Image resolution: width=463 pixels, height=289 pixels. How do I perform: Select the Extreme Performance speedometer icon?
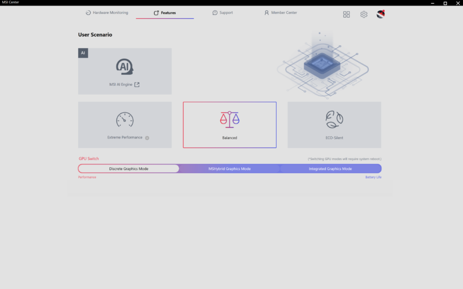coord(125,120)
